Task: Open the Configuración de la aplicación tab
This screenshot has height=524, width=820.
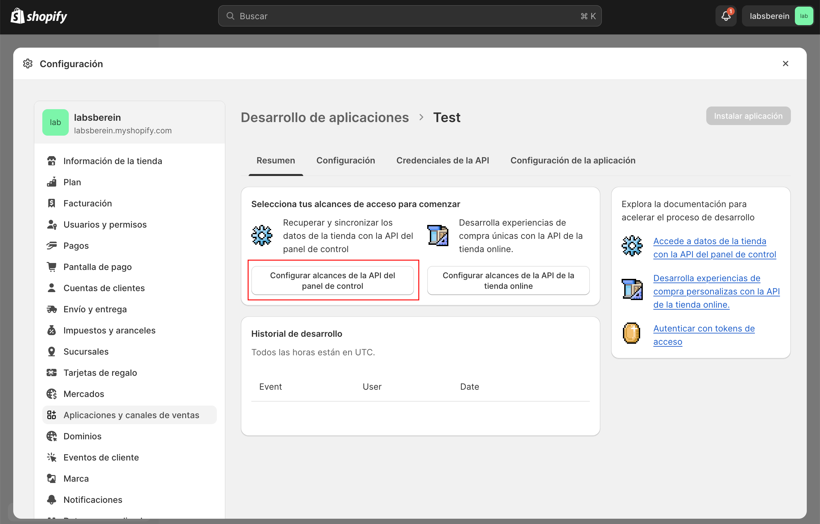Action: [x=572, y=160]
